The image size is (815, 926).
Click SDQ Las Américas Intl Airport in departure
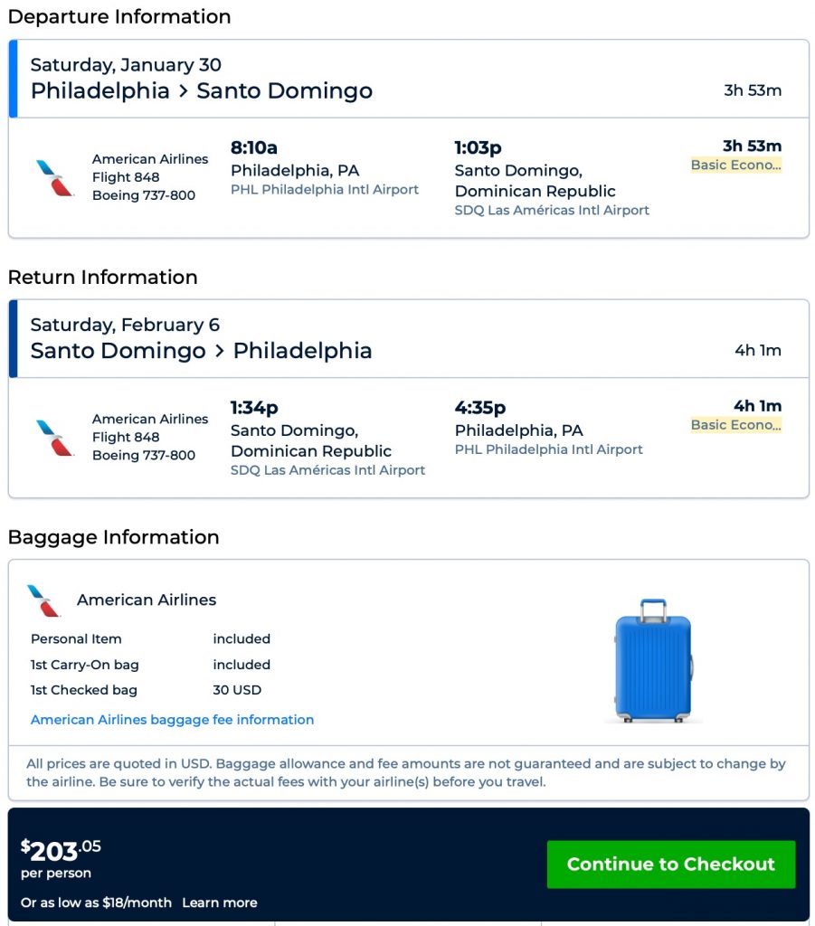pyautogui.click(x=552, y=211)
